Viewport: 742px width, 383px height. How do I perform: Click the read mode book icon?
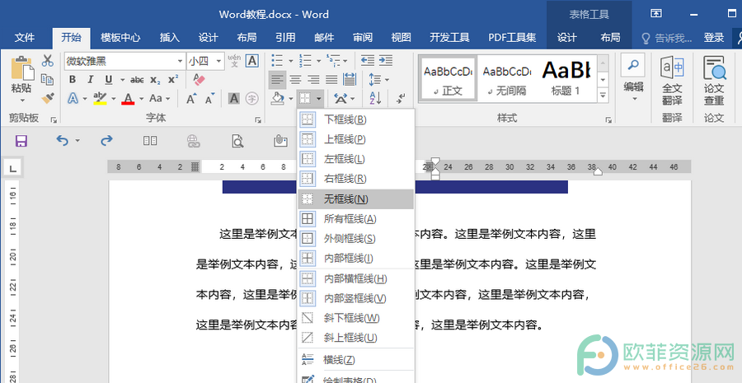[x=150, y=140]
